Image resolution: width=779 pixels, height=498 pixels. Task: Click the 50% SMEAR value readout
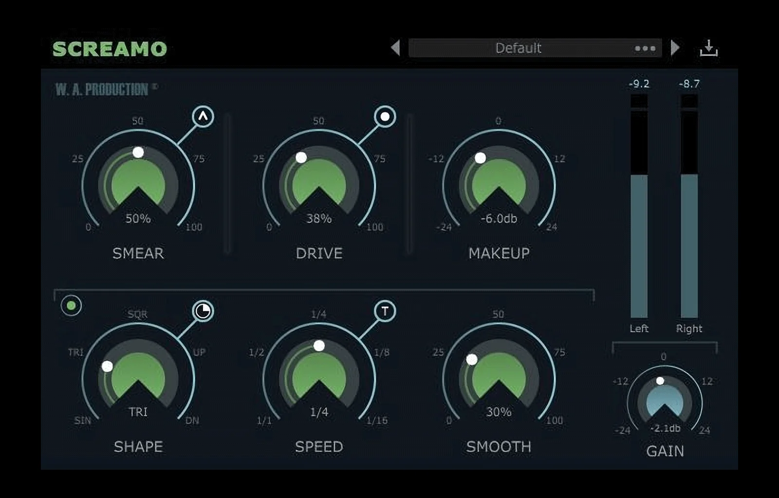coord(138,219)
